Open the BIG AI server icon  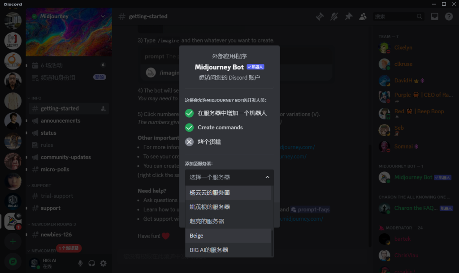click(x=13, y=201)
